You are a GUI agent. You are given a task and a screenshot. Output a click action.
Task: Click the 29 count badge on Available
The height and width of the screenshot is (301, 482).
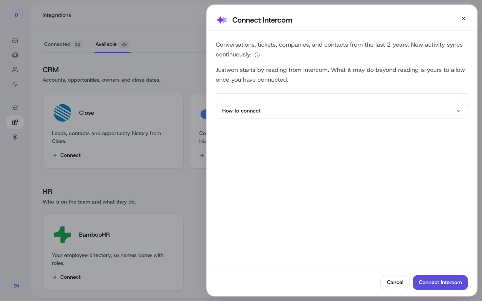124,44
